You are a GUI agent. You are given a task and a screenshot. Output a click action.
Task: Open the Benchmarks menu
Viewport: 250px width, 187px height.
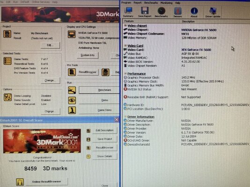point(151,3)
